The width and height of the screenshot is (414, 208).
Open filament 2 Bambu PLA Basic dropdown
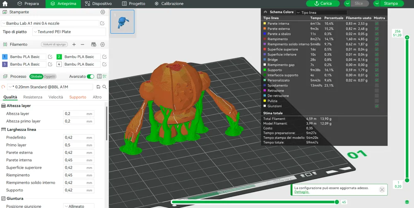pyautogui.click(x=82, y=57)
